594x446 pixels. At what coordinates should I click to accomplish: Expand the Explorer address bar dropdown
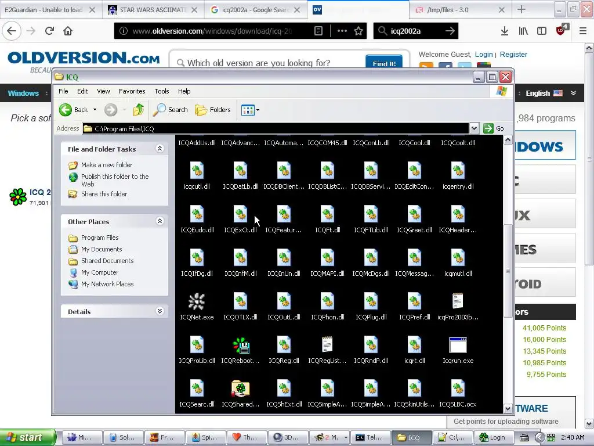(x=474, y=128)
